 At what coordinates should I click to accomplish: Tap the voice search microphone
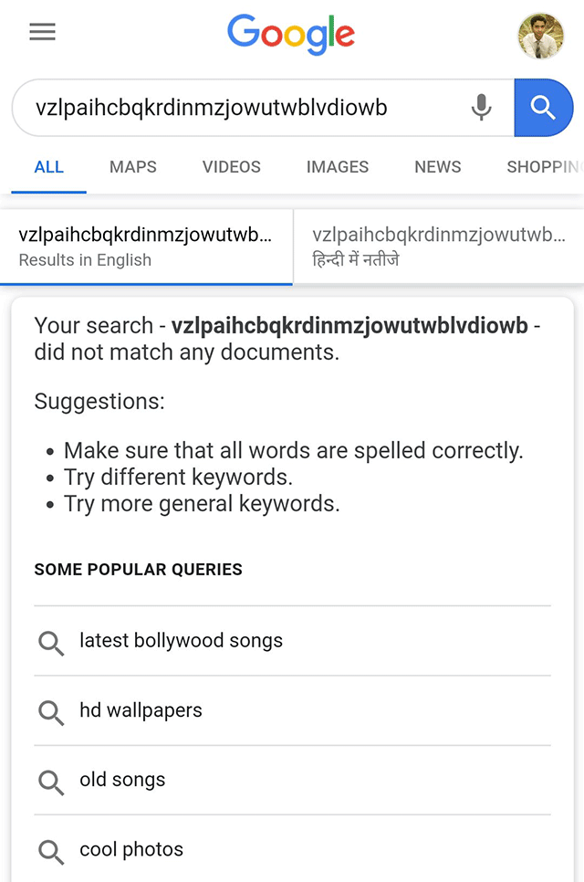click(x=481, y=108)
